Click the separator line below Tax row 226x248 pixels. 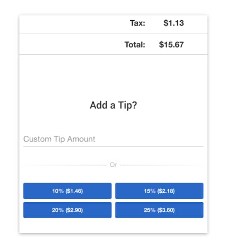(113, 33)
